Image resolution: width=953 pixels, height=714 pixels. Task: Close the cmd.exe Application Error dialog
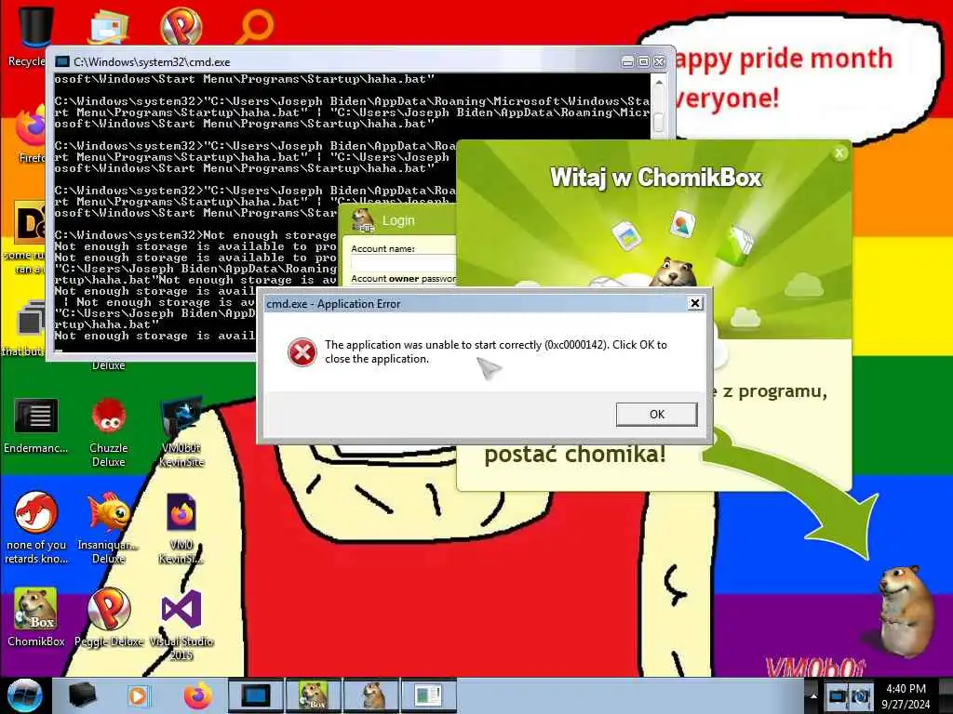pyautogui.click(x=695, y=303)
